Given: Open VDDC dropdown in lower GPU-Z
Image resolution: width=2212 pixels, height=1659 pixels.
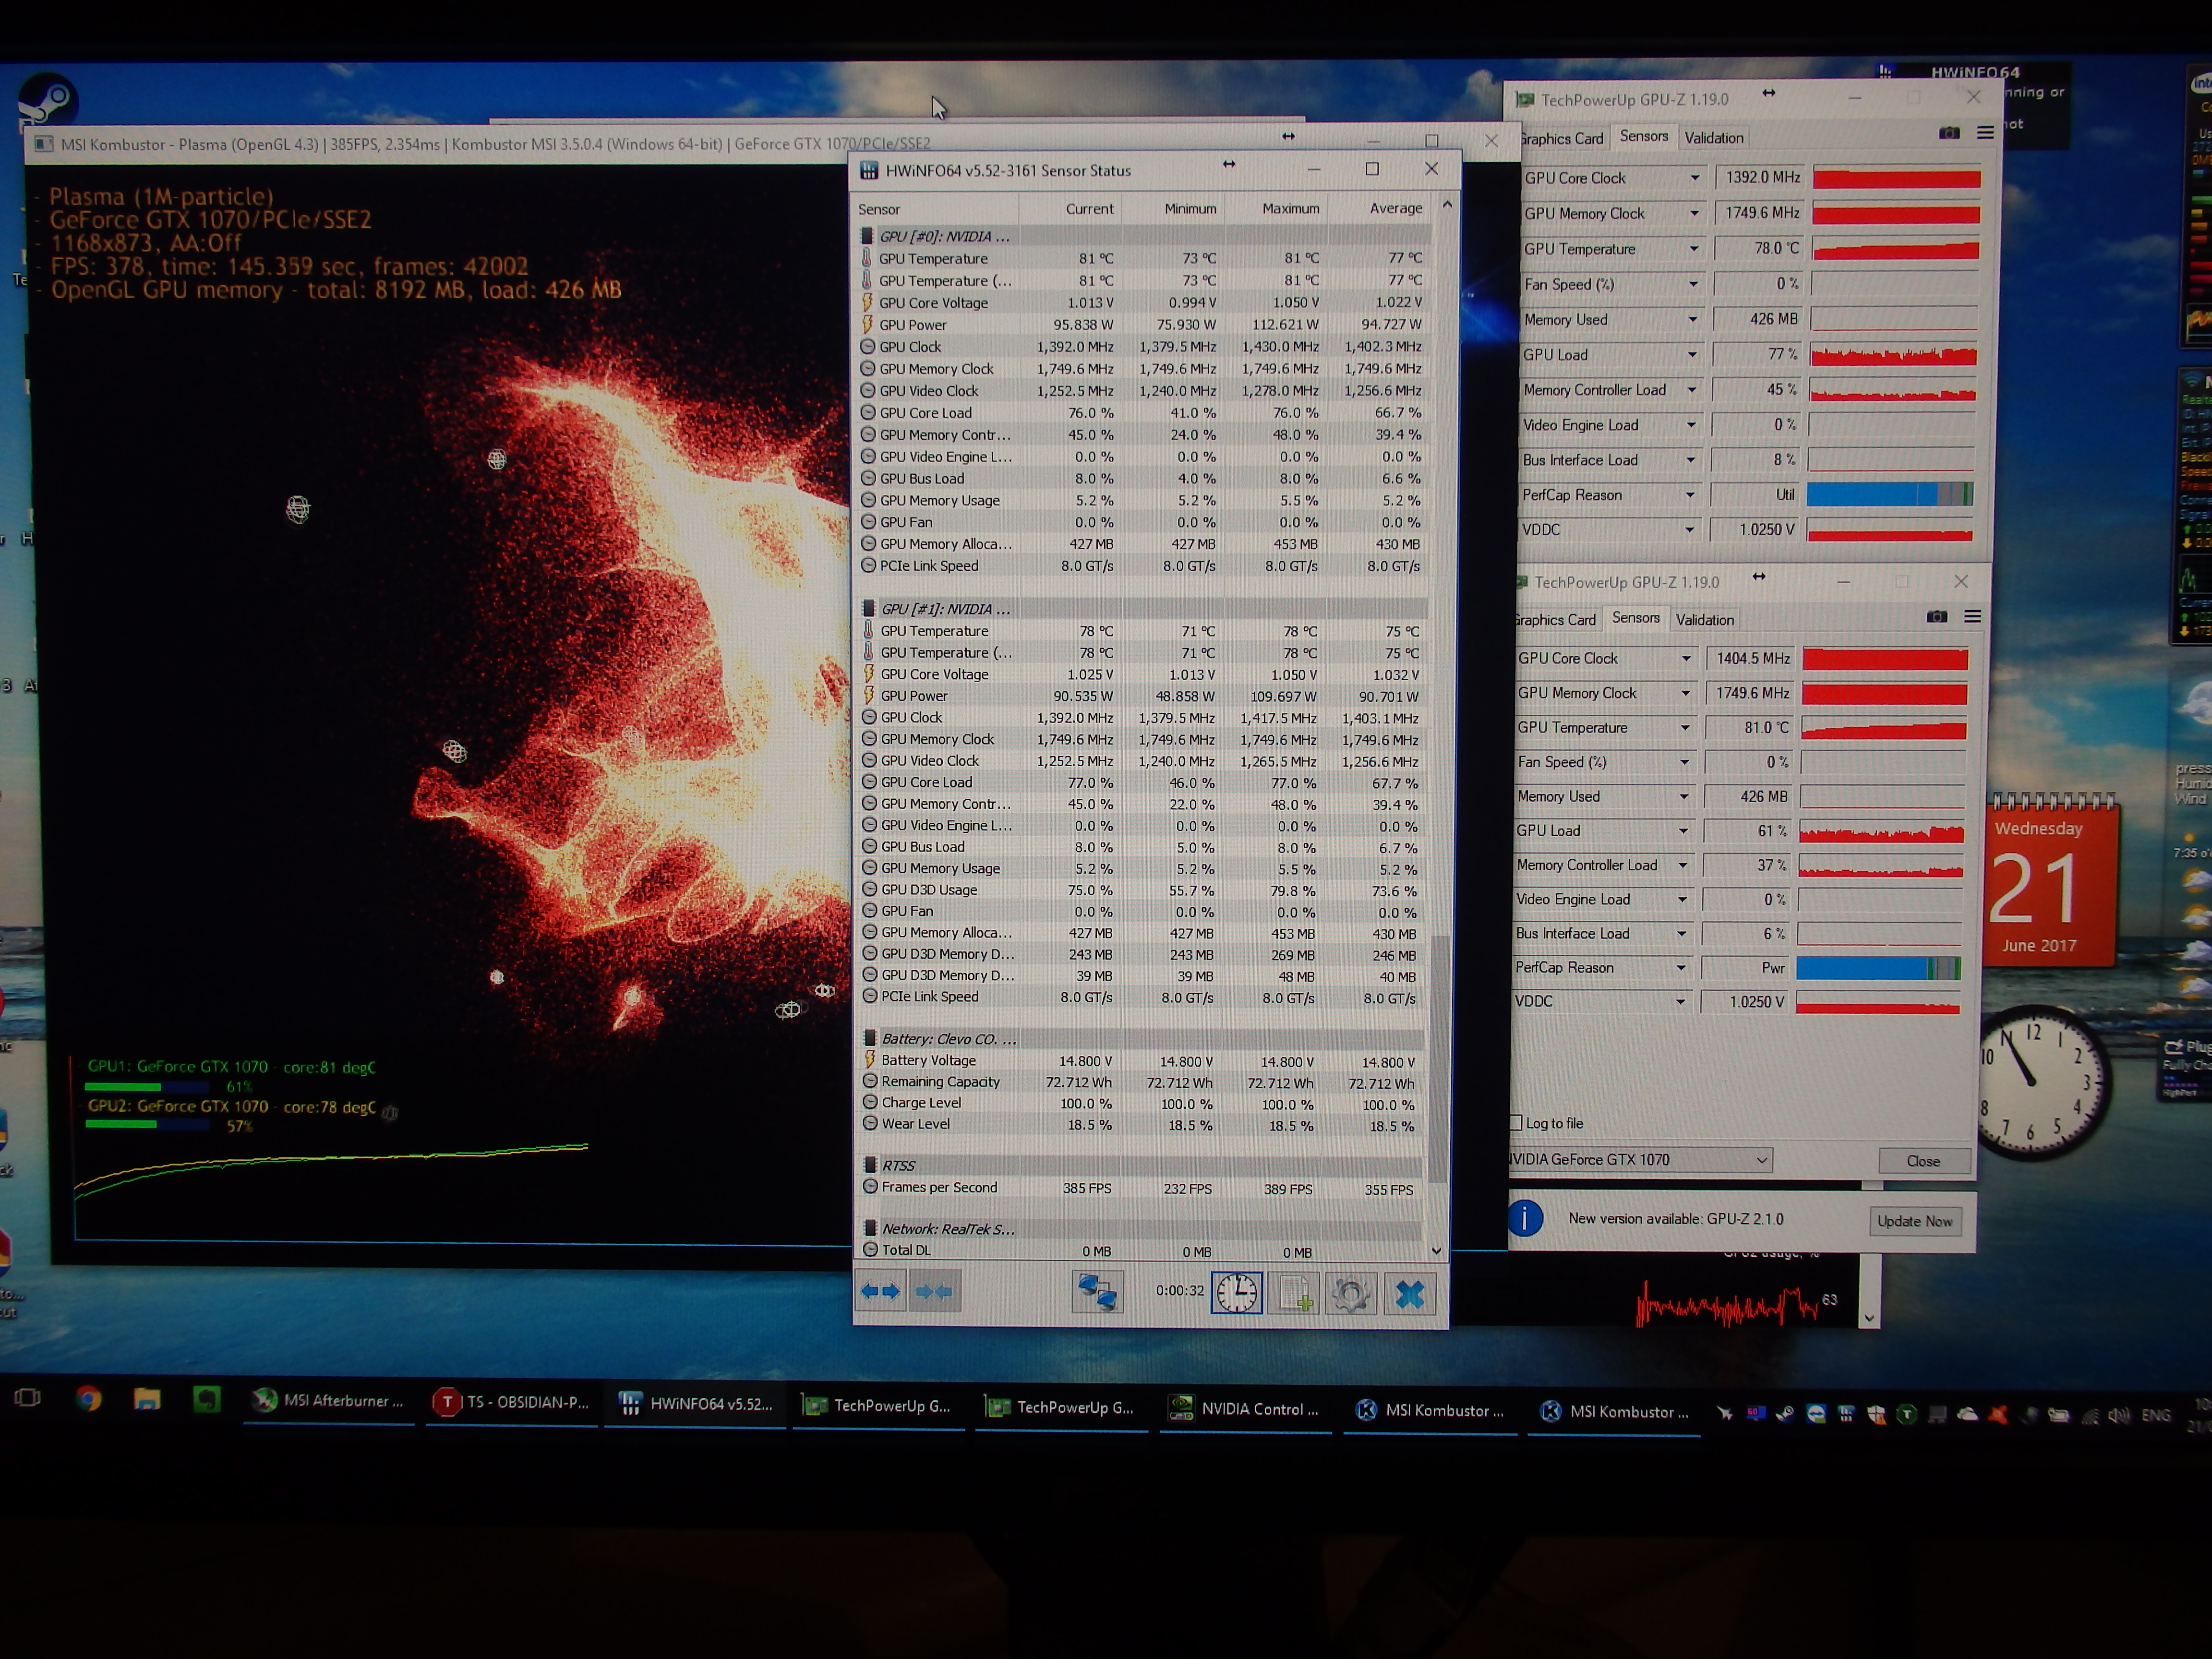Looking at the screenshot, I should (x=1681, y=1002).
